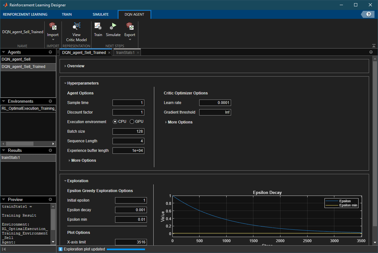The height and width of the screenshot is (253, 378).
Task: Open the Export icon menu
Action: click(x=130, y=27)
